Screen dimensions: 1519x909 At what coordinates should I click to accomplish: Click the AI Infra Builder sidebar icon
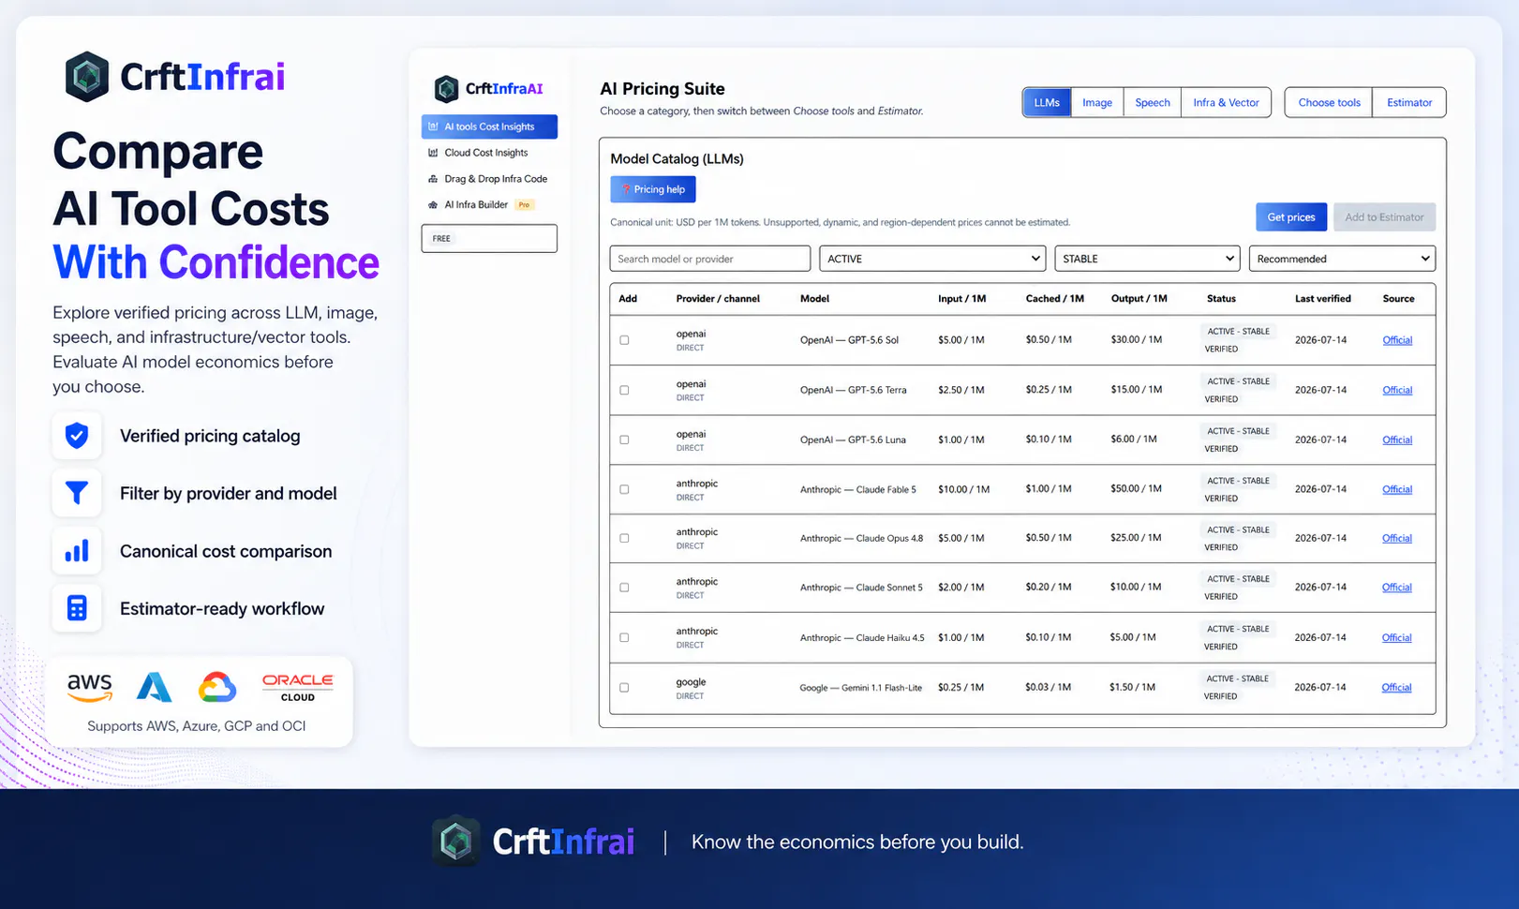[433, 205]
